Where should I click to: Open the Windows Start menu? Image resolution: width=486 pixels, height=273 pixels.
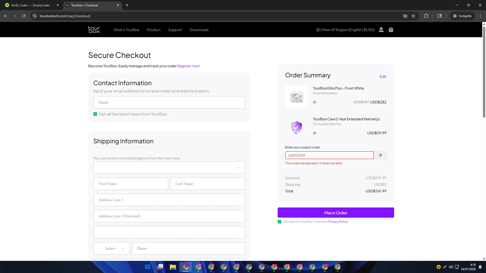click(x=148, y=267)
